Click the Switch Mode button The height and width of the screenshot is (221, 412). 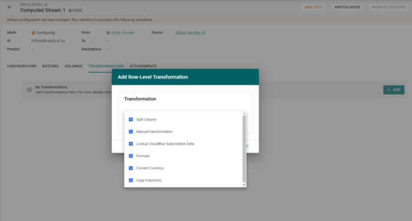(x=347, y=7)
